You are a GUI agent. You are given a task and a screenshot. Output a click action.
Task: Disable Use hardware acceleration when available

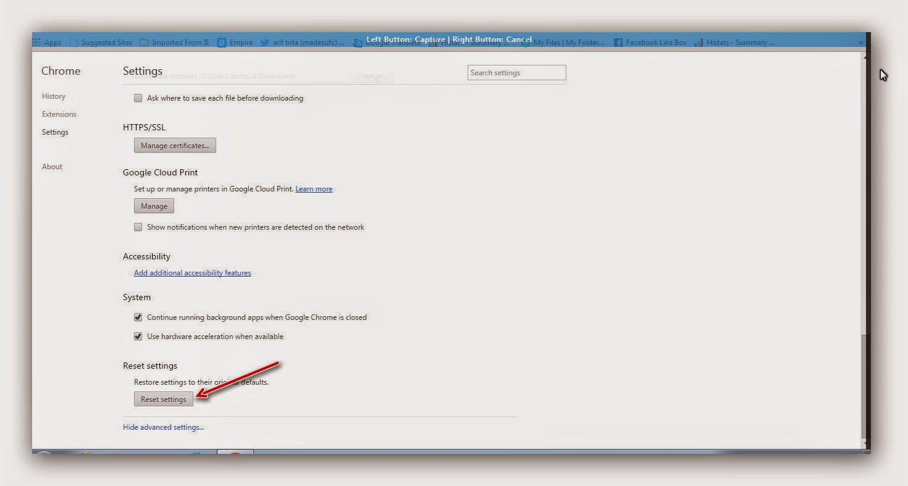coord(138,337)
